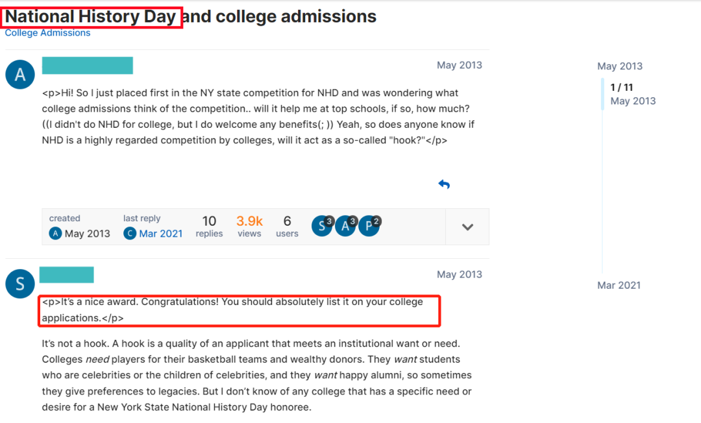Image resolution: width=701 pixels, height=423 pixels.
Task: Open the College Admissions category link
Action: [47, 32]
